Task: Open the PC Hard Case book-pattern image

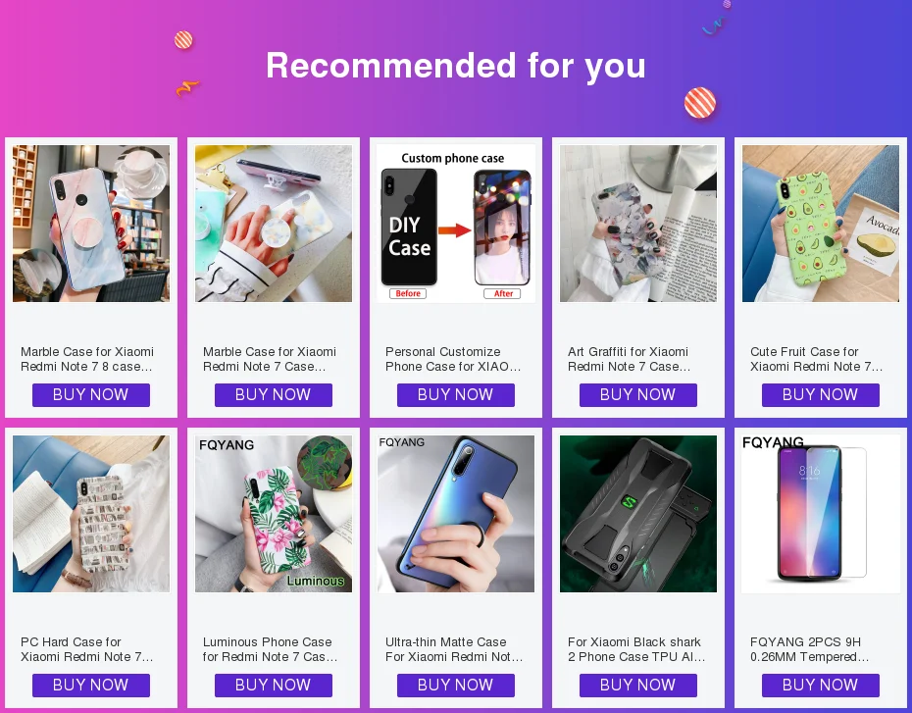Action: pos(91,514)
